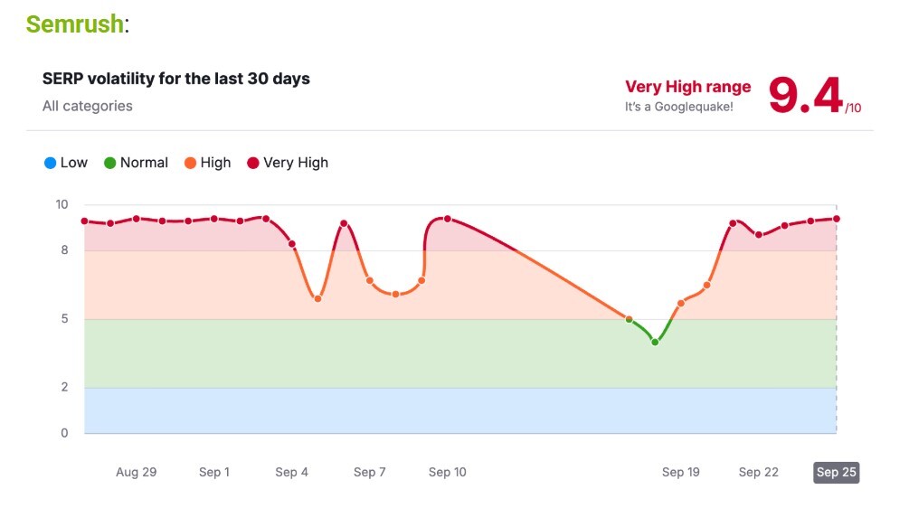The width and height of the screenshot is (909, 508).
Task: Select the Sep 25 date label
Action: click(x=836, y=472)
